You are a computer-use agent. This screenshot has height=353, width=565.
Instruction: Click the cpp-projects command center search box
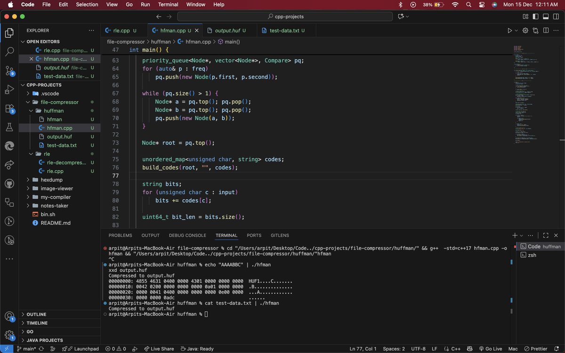285,16
